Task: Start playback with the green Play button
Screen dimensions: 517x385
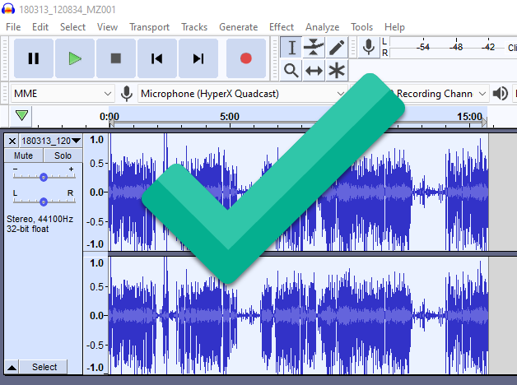Action: click(x=75, y=58)
